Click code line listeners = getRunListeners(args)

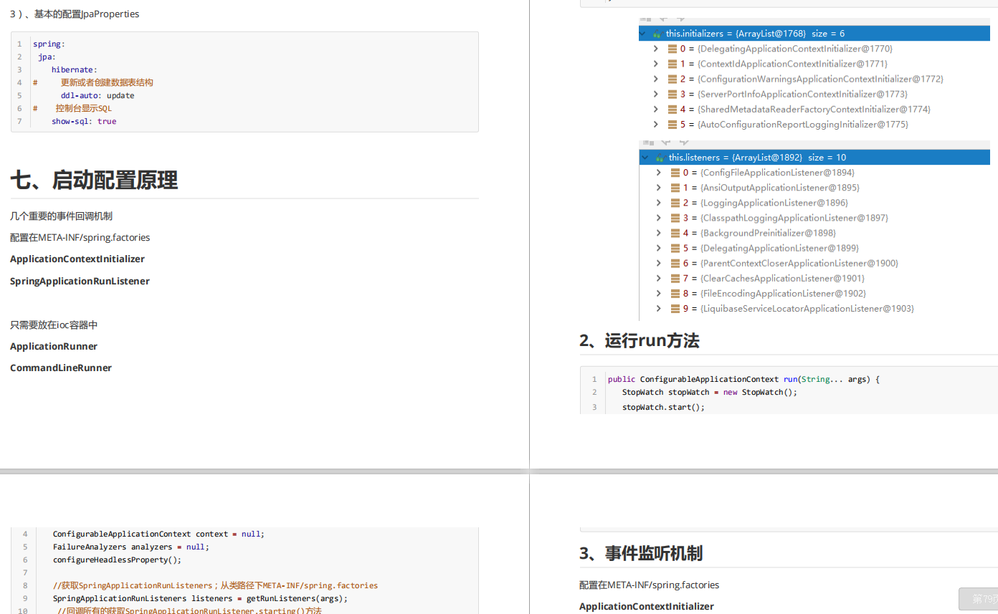(200, 598)
